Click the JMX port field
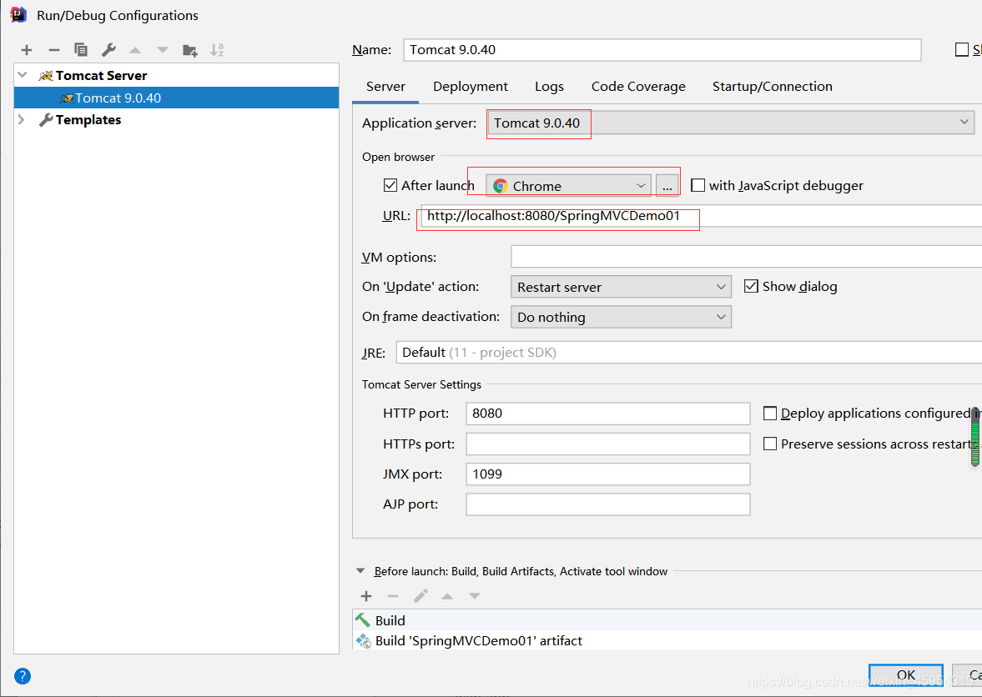The height and width of the screenshot is (697, 982). pyautogui.click(x=608, y=474)
